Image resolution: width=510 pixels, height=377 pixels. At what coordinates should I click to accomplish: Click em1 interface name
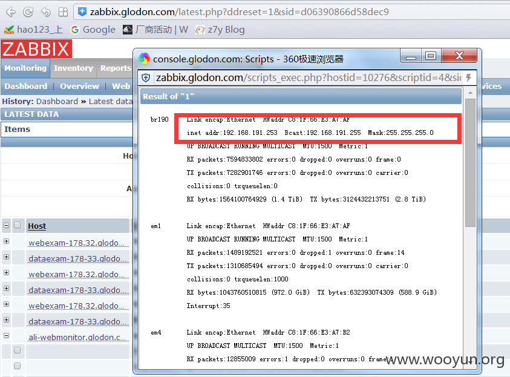pyautogui.click(x=156, y=226)
